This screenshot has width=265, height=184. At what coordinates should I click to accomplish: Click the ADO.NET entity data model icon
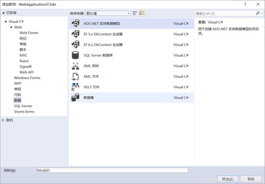(x=75, y=24)
